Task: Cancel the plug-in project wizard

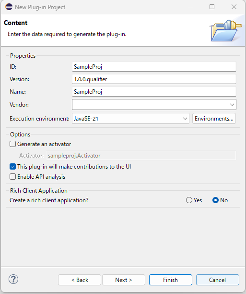Action: click(218, 280)
